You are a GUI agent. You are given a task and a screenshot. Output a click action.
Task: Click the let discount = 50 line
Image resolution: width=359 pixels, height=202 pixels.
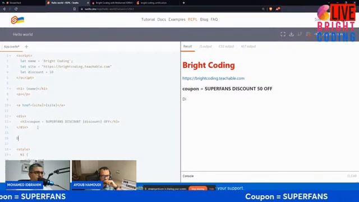point(37,72)
